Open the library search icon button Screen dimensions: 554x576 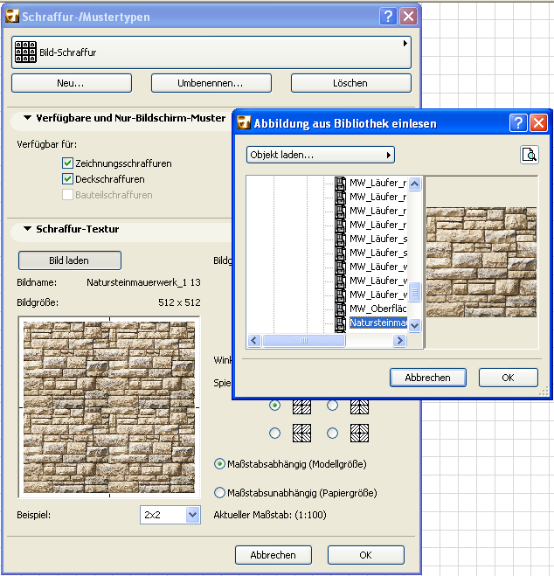[529, 155]
